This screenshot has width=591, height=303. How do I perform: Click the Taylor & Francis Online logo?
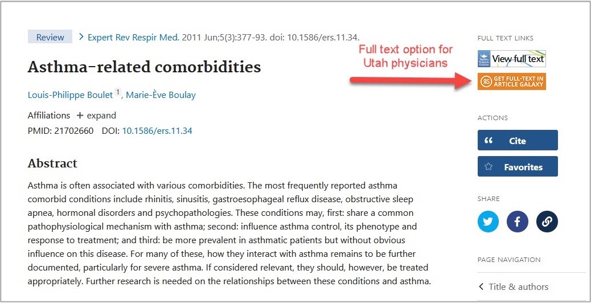coord(484,59)
